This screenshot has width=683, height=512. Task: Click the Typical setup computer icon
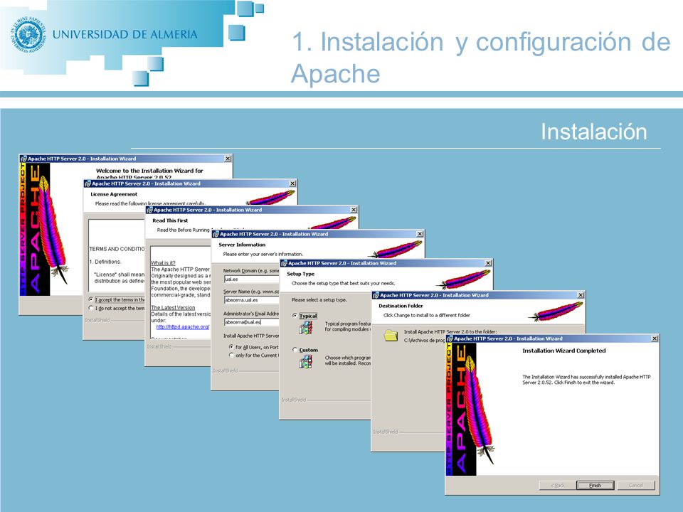tap(306, 327)
